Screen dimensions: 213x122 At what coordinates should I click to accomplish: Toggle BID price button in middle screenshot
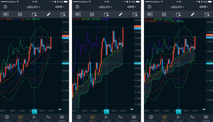click(x=78, y=14)
